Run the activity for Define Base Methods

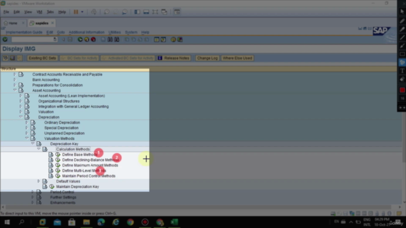[x=58, y=155]
